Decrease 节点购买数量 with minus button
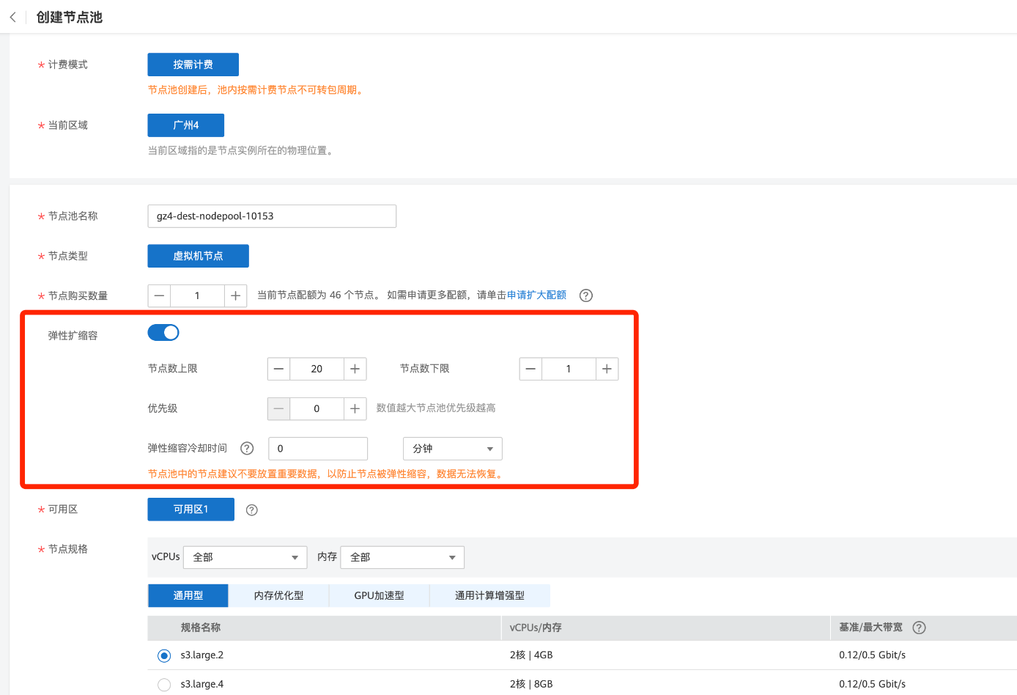 pos(159,295)
